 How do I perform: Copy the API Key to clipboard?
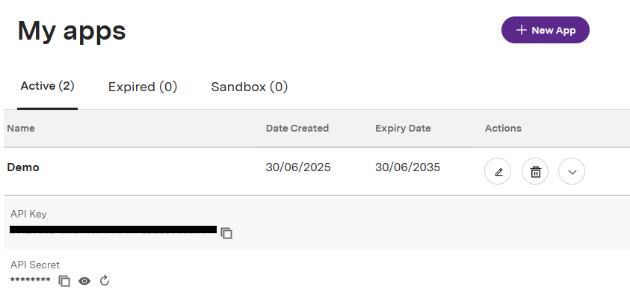226,233
